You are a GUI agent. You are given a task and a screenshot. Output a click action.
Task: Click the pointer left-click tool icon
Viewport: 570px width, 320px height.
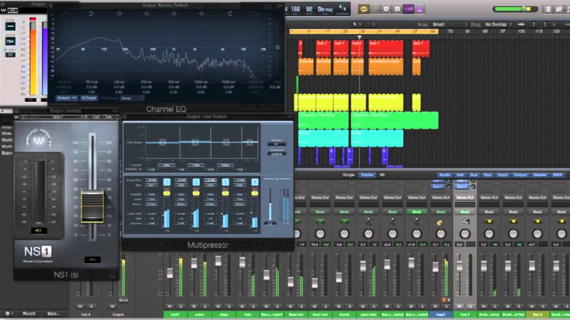click(x=355, y=24)
